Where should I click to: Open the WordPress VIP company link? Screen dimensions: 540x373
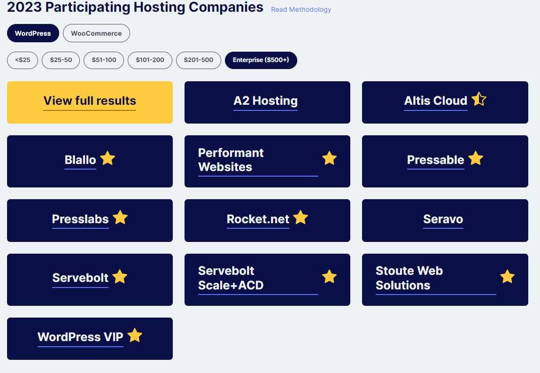pos(80,337)
